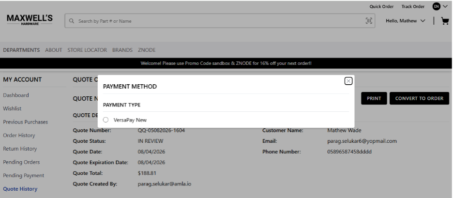This screenshot has width=453, height=198.
Task: Focus the Search by Part # field
Action: [x=220, y=21]
